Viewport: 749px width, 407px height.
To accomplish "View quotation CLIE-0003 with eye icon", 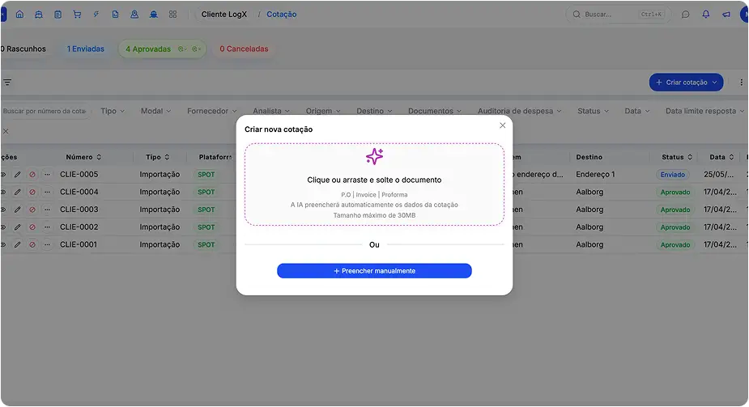I will point(3,210).
